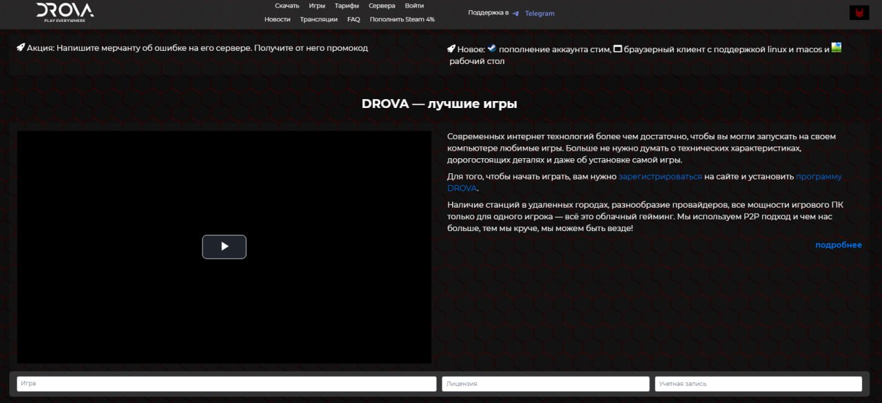Click Пополнить Steam 4% in the navigation

coord(401,19)
